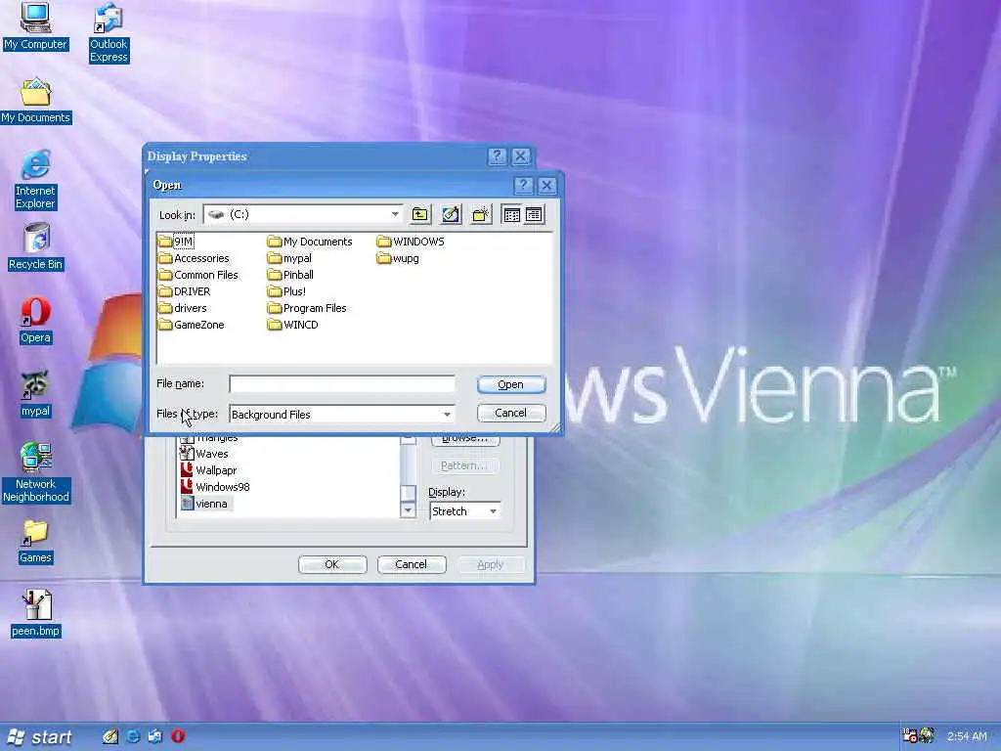Click Show Desktop quick launch icon

click(110, 736)
